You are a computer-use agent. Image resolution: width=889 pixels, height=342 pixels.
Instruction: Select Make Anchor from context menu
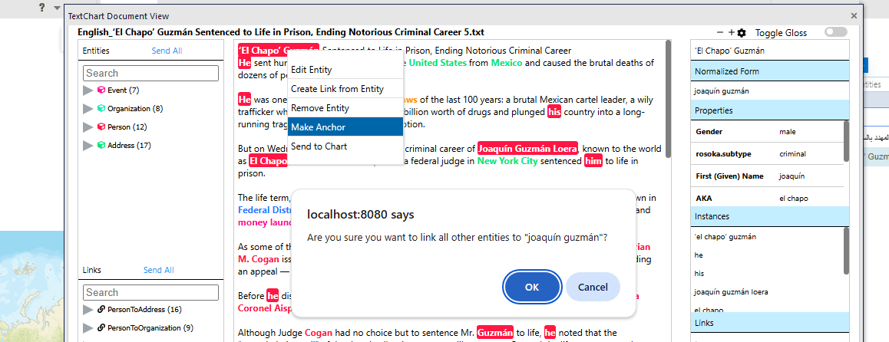(x=345, y=127)
